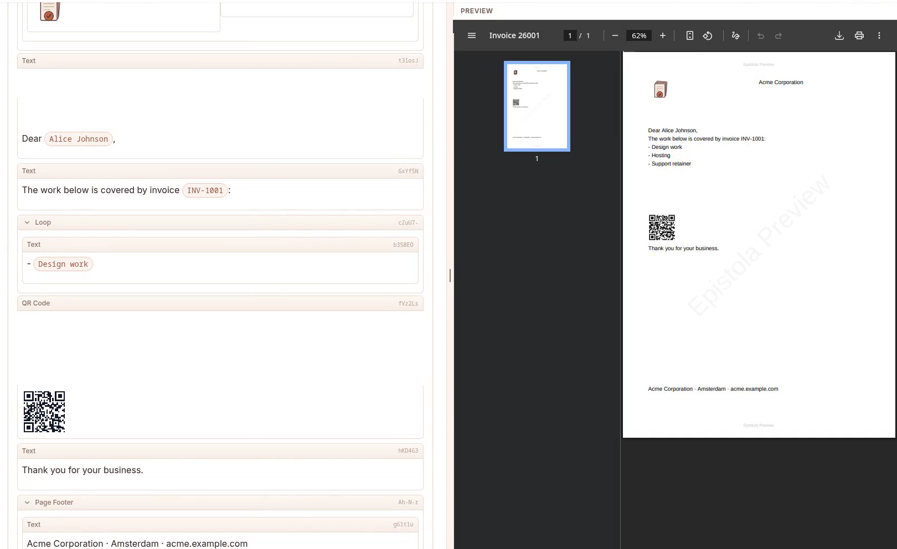Click the Text block header with ID hKD463

coord(220,451)
